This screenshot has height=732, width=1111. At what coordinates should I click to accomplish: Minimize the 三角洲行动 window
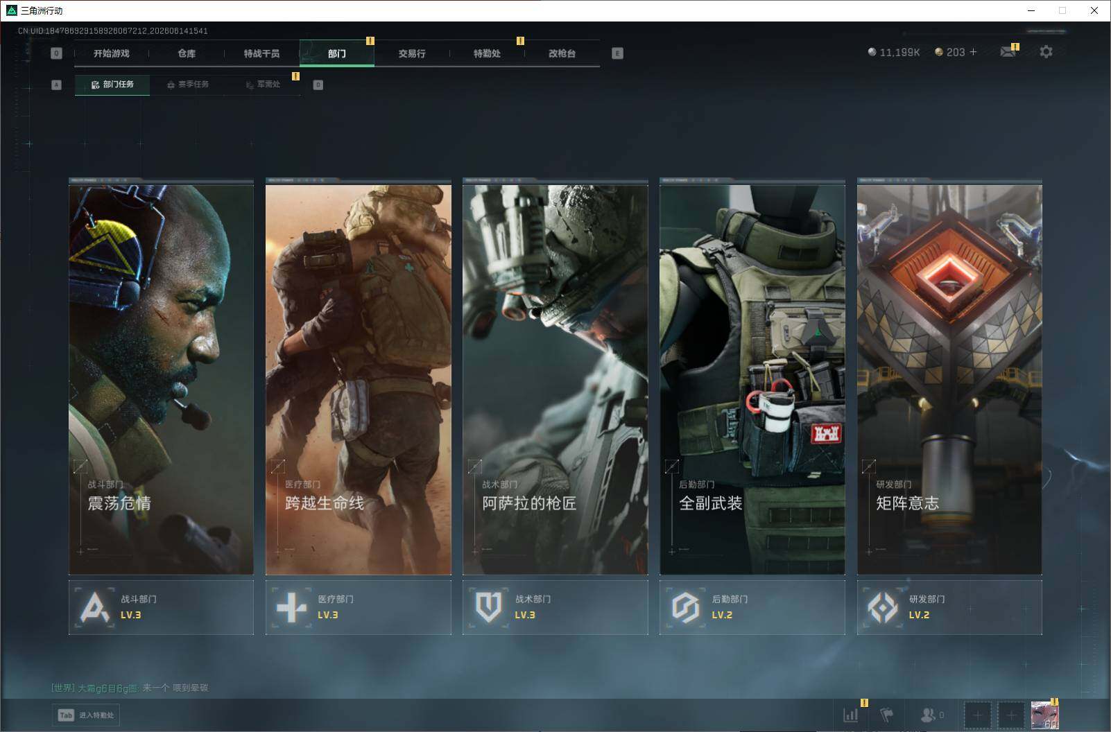tap(1031, 10)
